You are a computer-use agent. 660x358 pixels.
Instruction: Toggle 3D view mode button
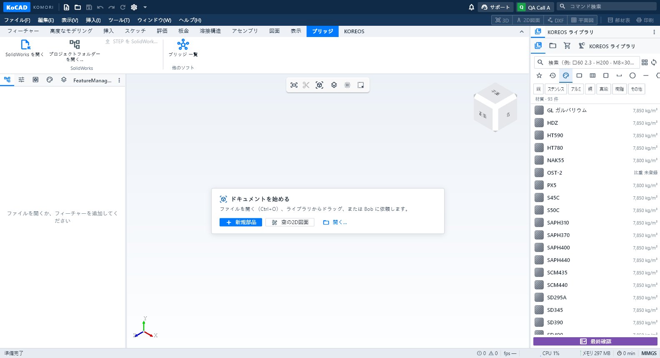pos(502,20)
